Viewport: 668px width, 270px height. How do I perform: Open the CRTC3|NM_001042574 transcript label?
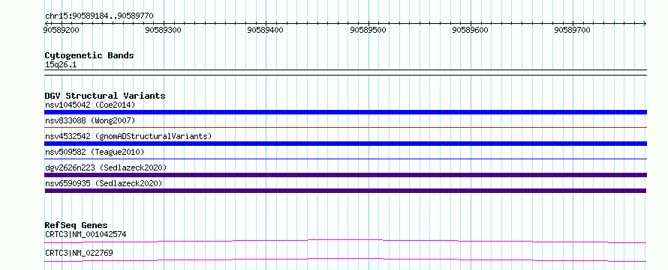86,234
